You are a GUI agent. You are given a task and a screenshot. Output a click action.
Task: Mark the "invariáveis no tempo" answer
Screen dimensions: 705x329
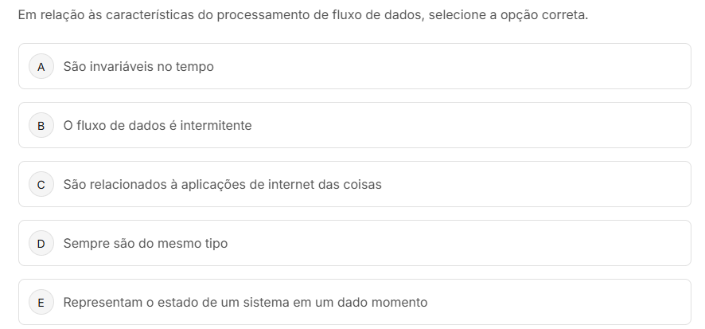[138, 67]
